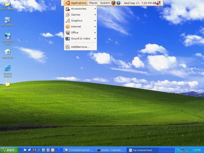This screenshot has width=204, height=153.
Task: Launch Firefox from the top panel
Action: tap(113, 3)
